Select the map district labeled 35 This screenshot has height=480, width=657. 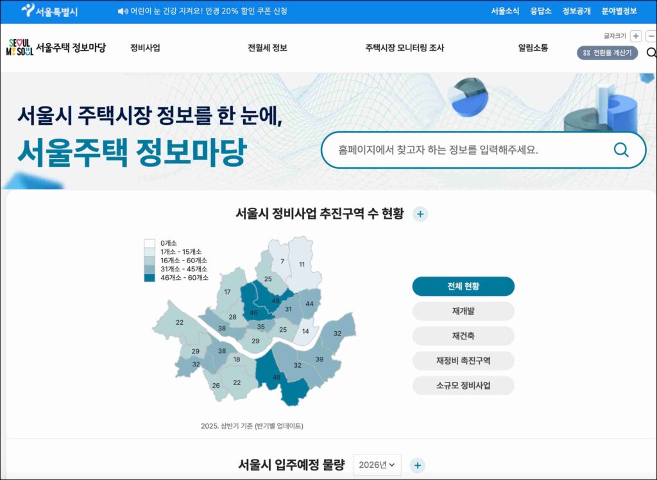click(260, 327)
